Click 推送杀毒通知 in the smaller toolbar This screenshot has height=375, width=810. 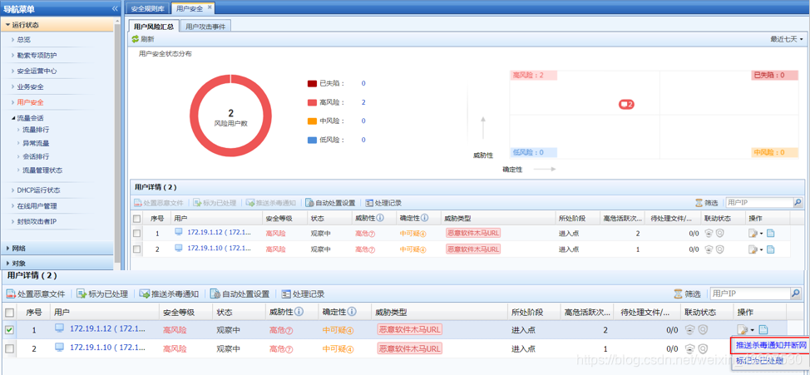271,203
